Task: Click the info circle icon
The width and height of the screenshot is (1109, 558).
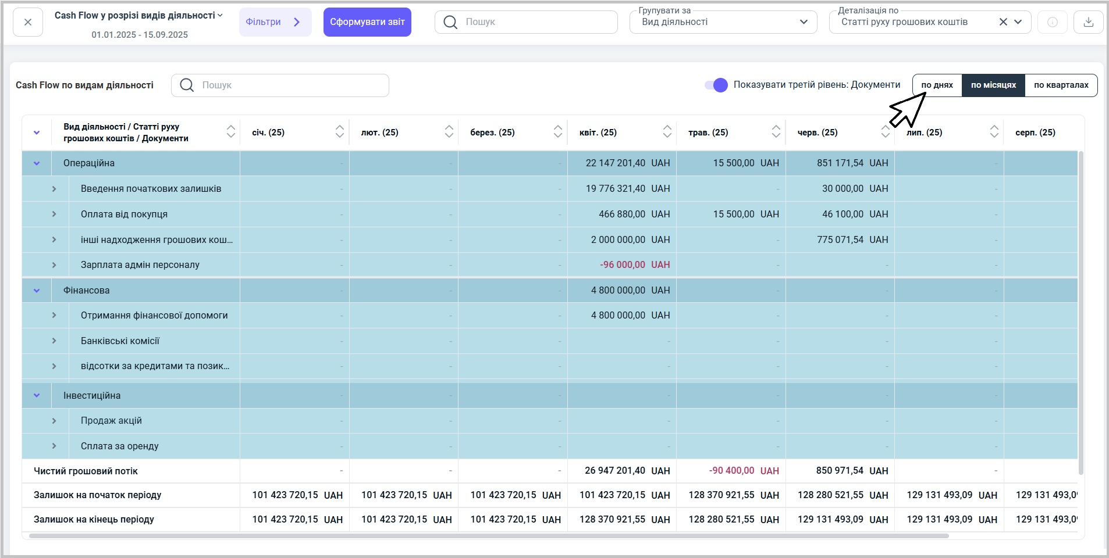Action: click(x=1052, y=22)
